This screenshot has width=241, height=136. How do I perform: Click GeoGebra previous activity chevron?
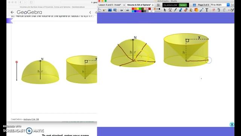pyautogui.click(x=90, y=12)
